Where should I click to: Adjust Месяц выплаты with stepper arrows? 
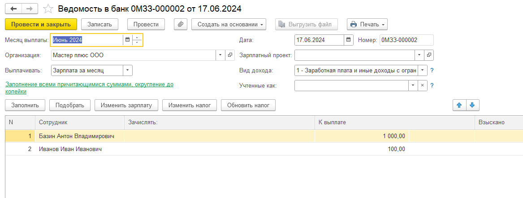coord(137,40)
